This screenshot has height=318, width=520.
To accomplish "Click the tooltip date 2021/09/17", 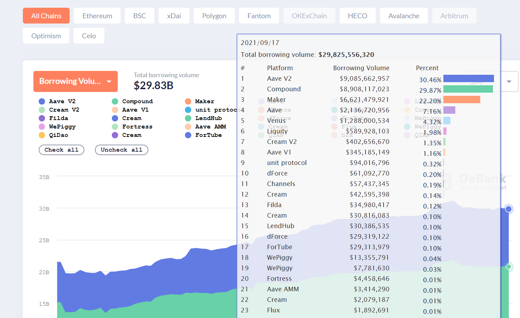I will (x=260, y=43).
